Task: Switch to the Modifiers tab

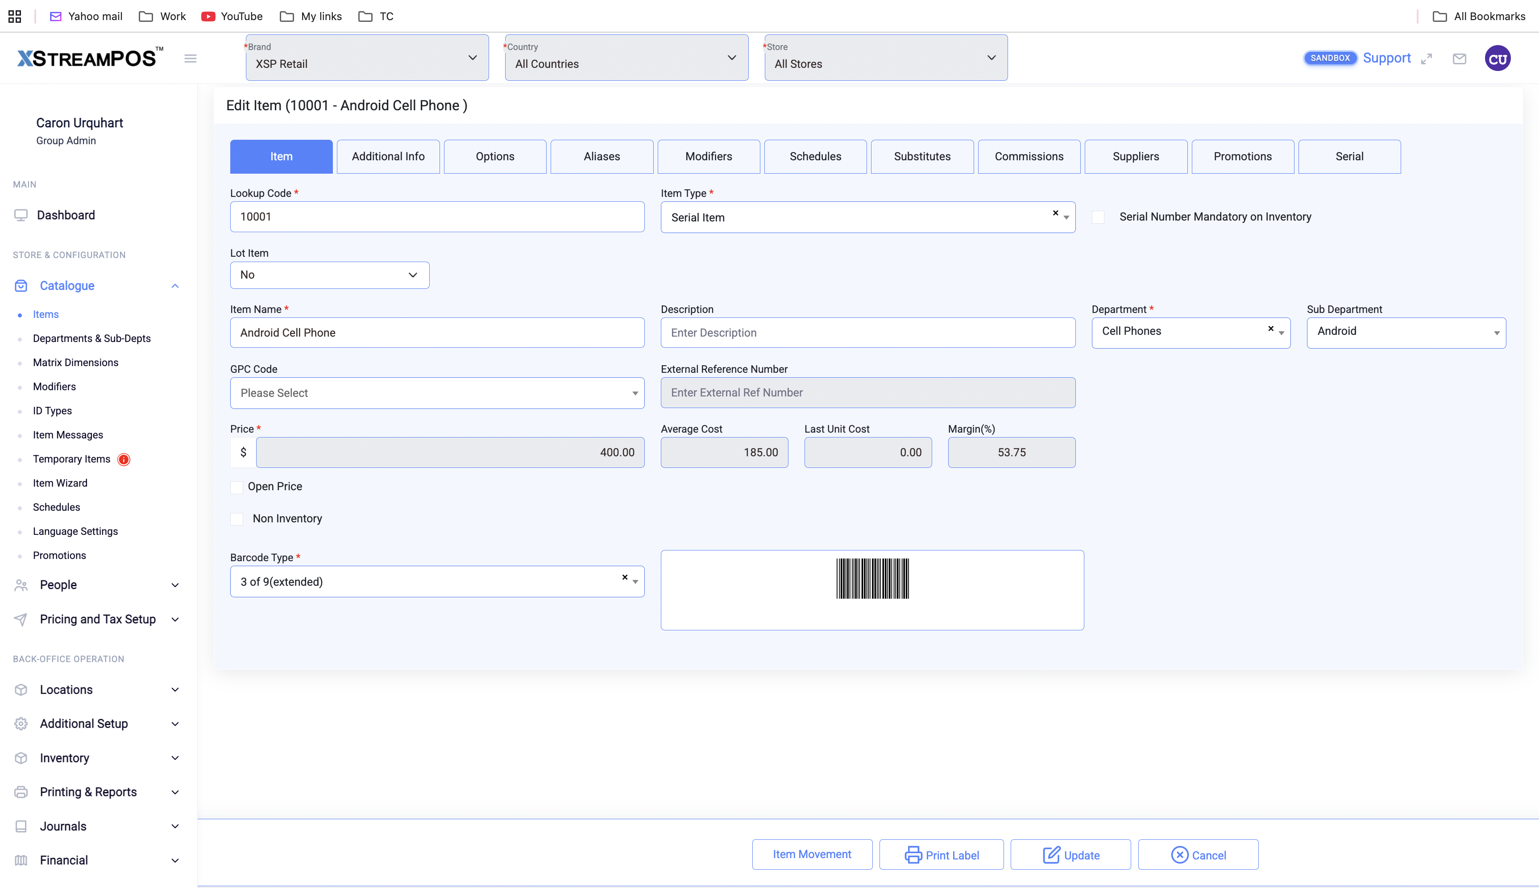Action: (709, 157)
